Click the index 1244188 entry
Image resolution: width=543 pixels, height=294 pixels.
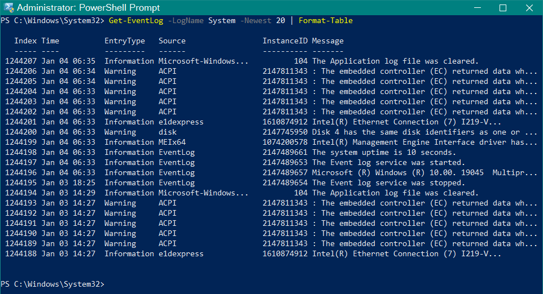coord(21,254)
